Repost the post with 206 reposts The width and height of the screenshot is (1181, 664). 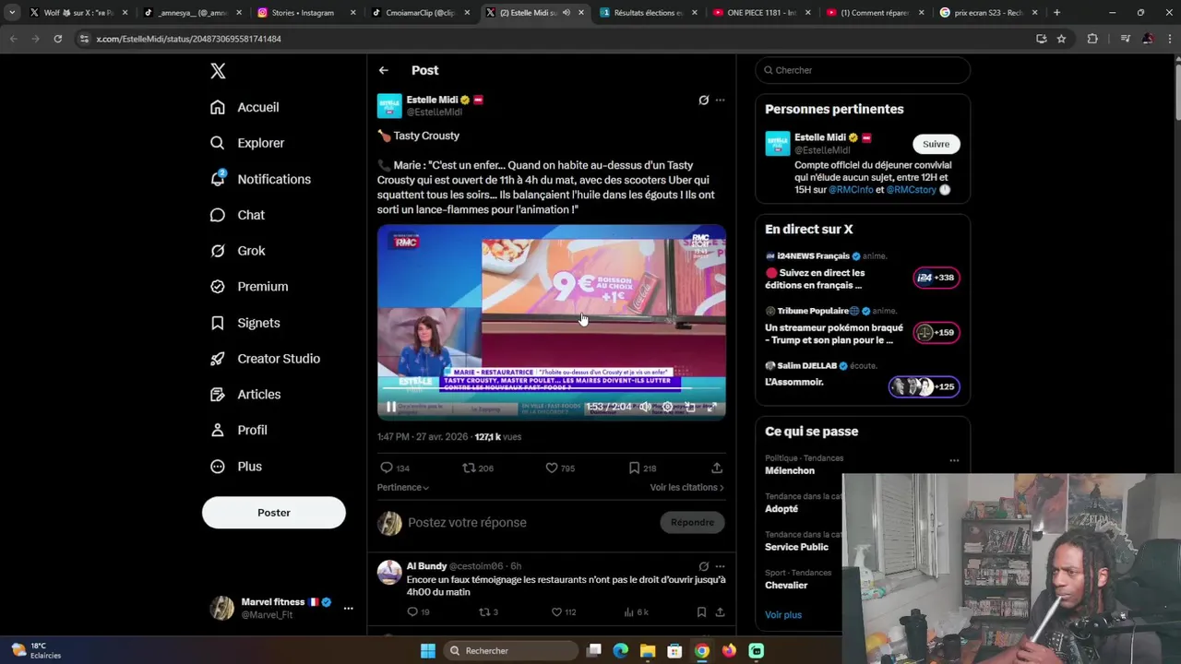tap(478, 468)
